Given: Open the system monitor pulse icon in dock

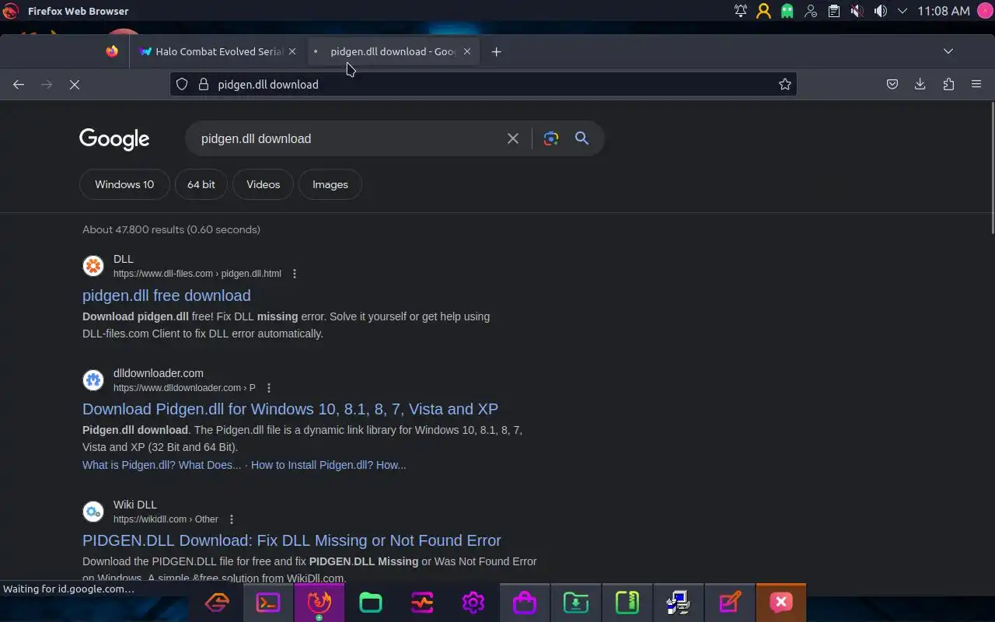Looking at the screenshot, I should (x=422, y=603).
